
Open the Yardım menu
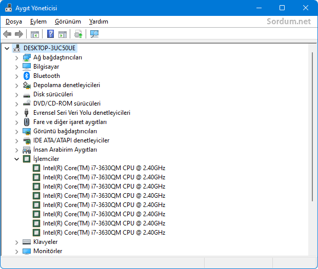click(98, 22)
